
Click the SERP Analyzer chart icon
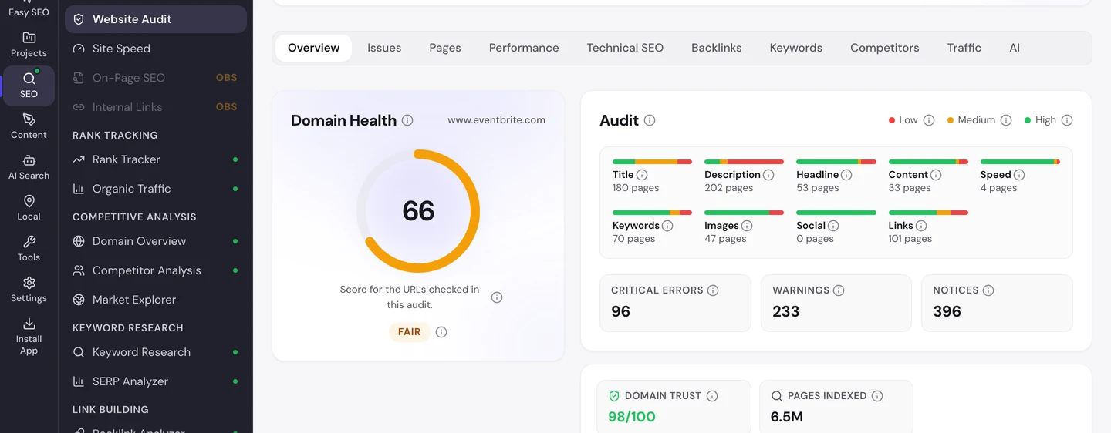pyautogui.click(x=79, y=381)
